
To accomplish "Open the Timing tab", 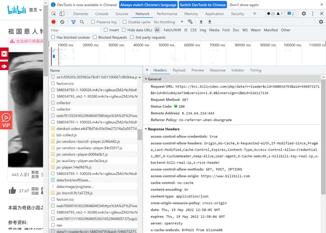I will (x=255, y=70).
